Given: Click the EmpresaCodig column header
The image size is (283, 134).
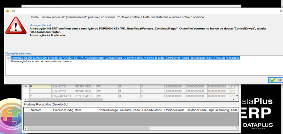Looking at the screenshot, I should [x=63, y=110].
